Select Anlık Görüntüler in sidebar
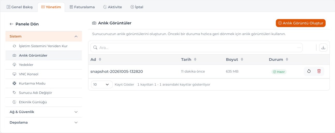335x133 pixels. 44,55
